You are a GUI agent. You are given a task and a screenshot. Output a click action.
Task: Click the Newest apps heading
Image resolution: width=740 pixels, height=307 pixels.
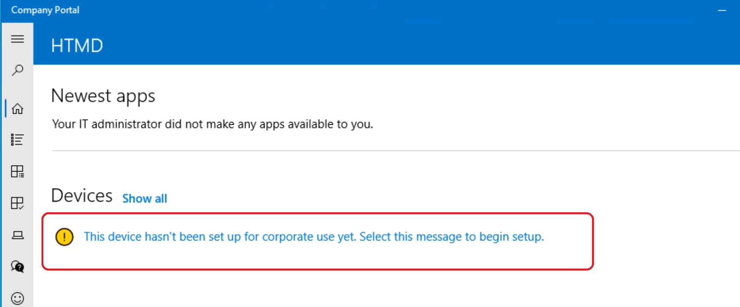point(103,96)
